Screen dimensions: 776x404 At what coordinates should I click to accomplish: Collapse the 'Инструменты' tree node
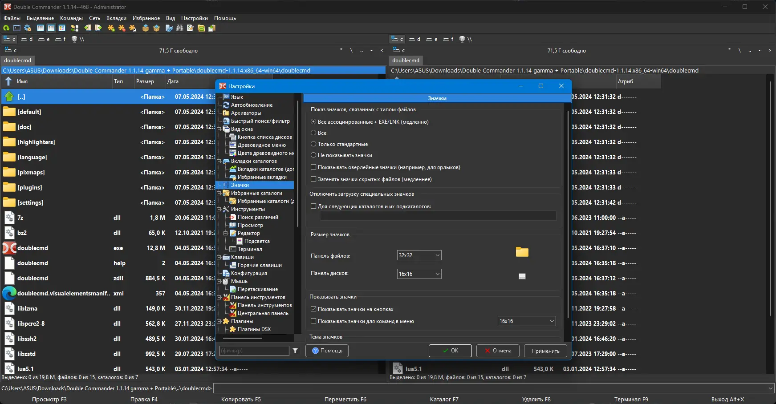[x=219, y=209]
